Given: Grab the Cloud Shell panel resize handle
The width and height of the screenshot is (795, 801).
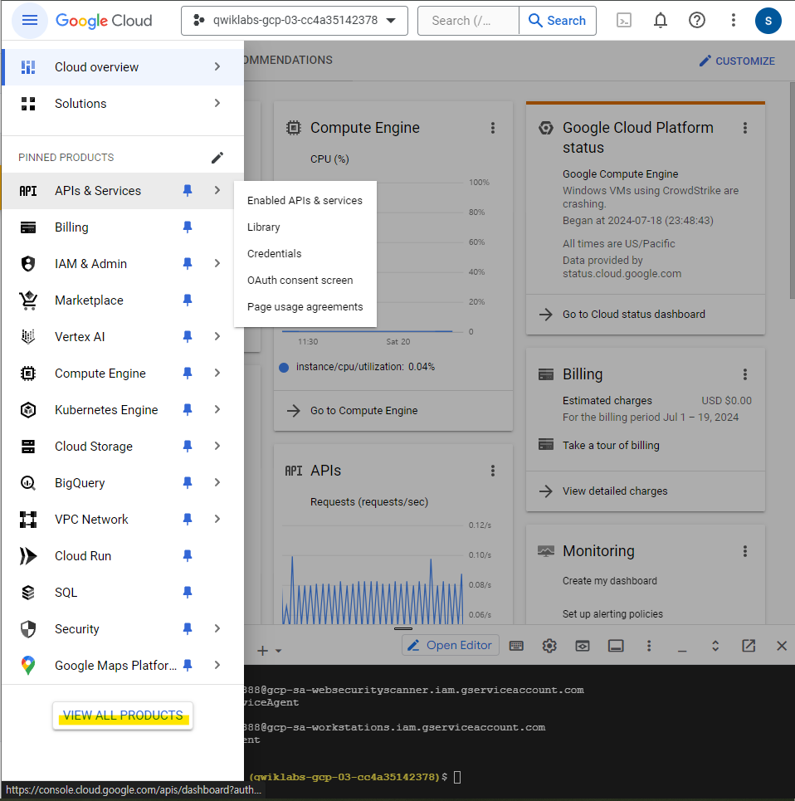Looking at the screenshot, I should click(403, 629).
